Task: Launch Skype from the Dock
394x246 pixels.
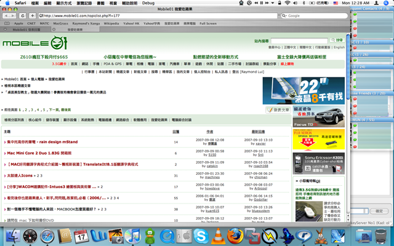Action: point(201,236)
